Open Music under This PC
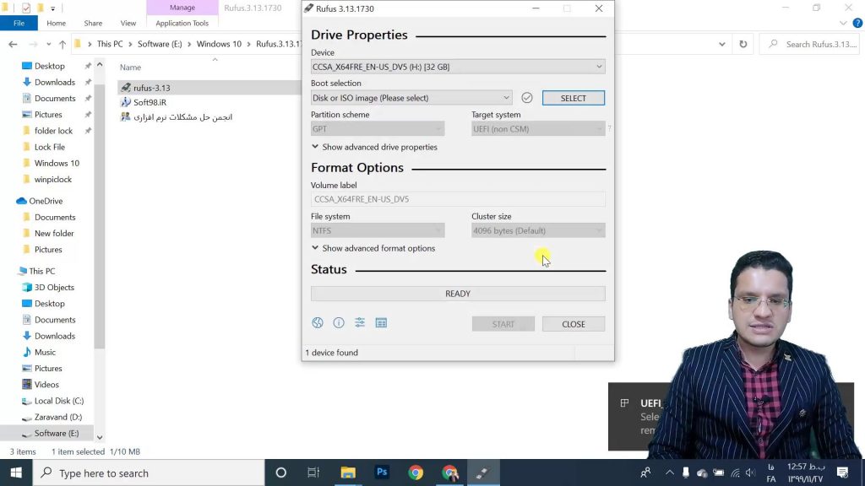Screen dimensions: 865x486 [45, 352]
